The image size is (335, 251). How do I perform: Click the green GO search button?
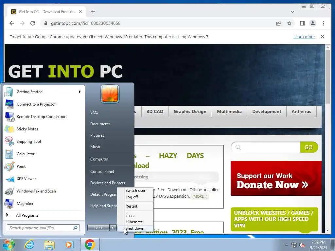pos(309,147)
